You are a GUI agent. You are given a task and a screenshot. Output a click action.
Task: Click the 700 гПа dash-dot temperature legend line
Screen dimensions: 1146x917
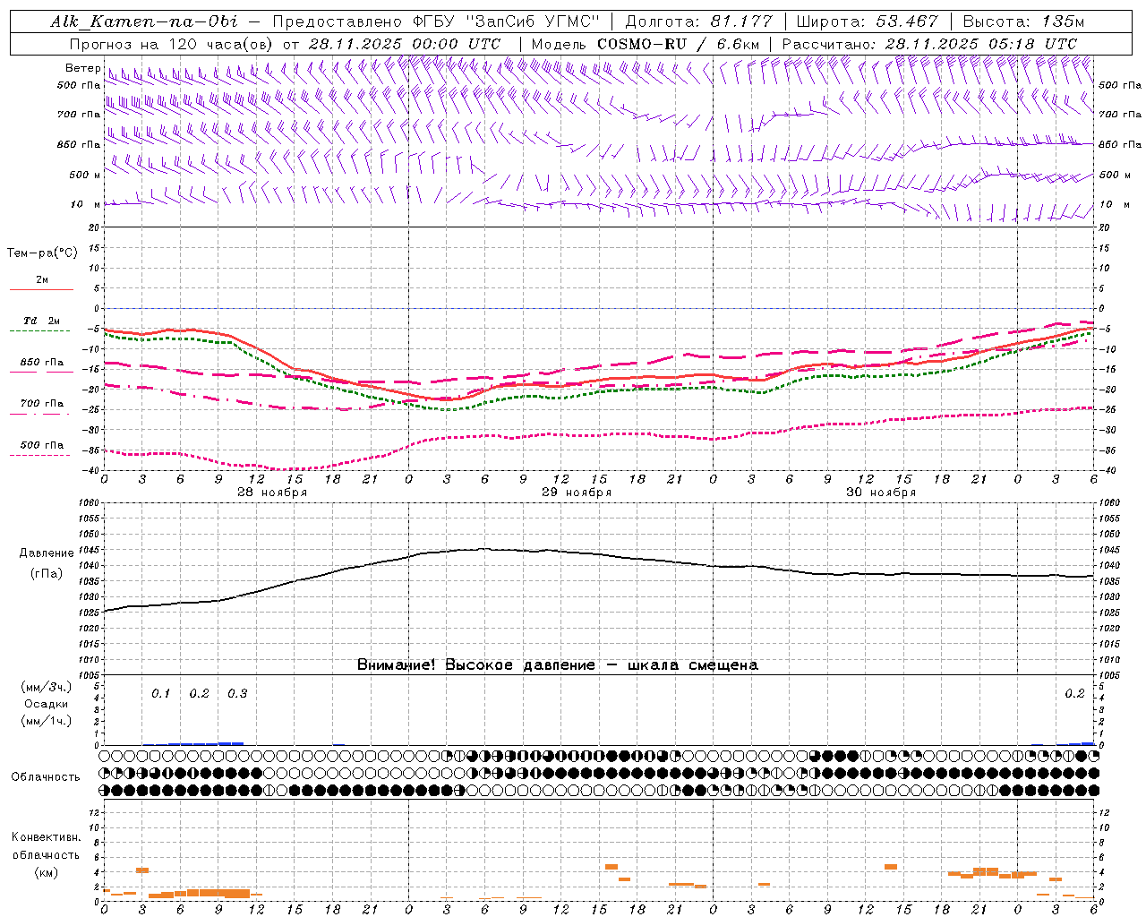coord(39,414)
